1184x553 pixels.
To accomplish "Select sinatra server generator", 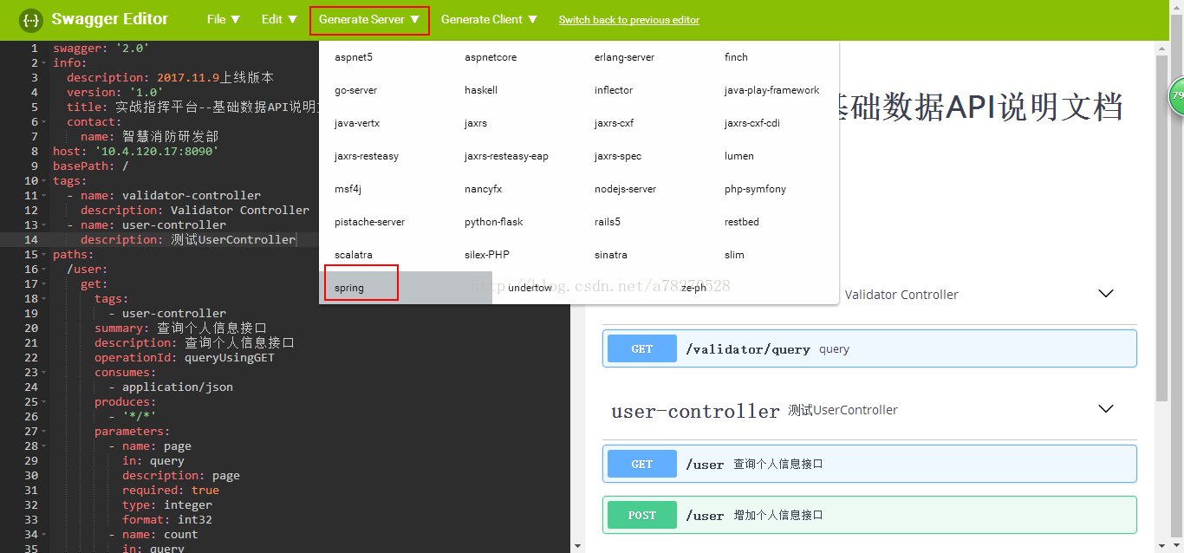I will [611, 255].
